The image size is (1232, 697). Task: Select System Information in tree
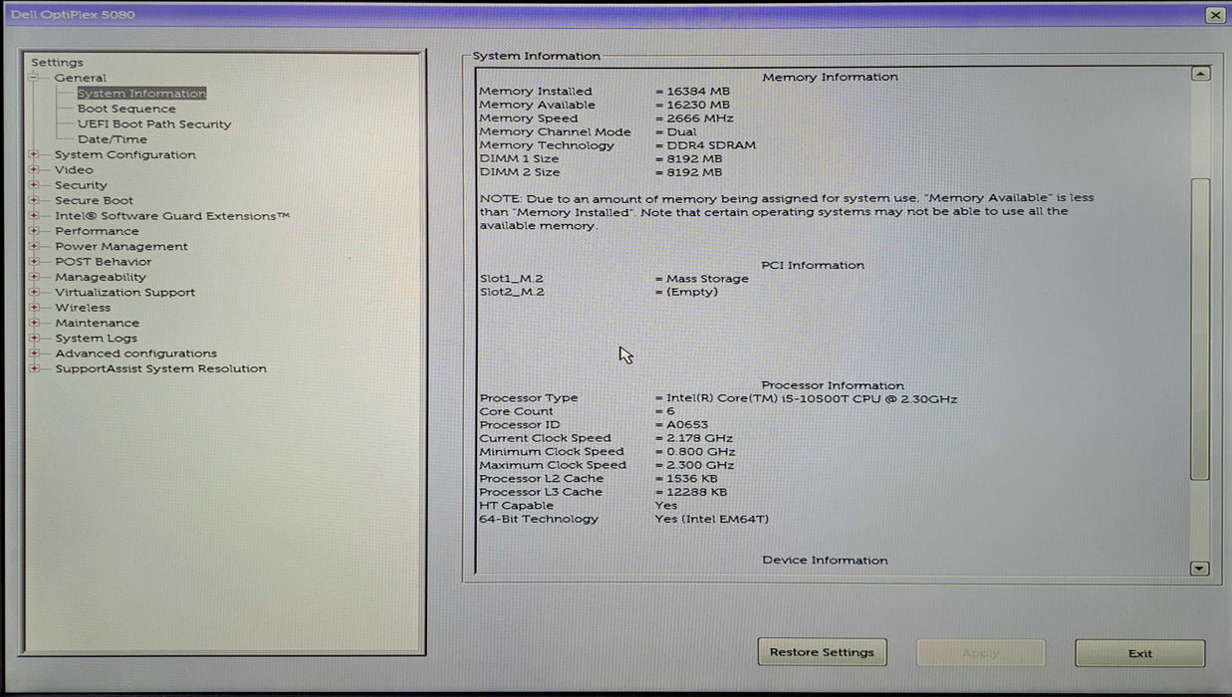pos(141,94)
